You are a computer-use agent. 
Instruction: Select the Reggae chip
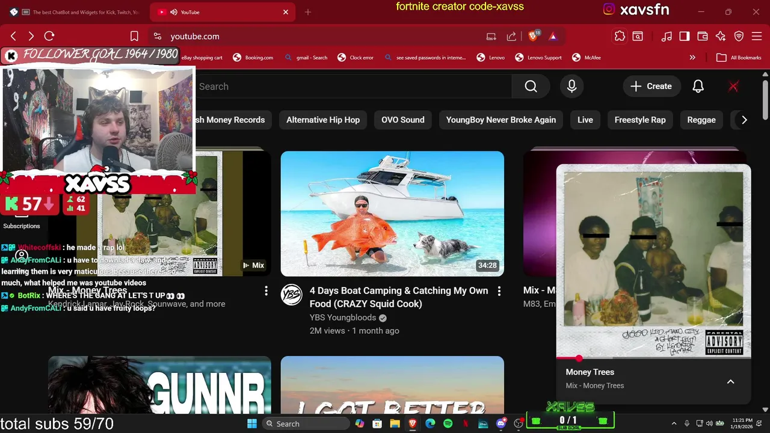[x=701, y=120]
